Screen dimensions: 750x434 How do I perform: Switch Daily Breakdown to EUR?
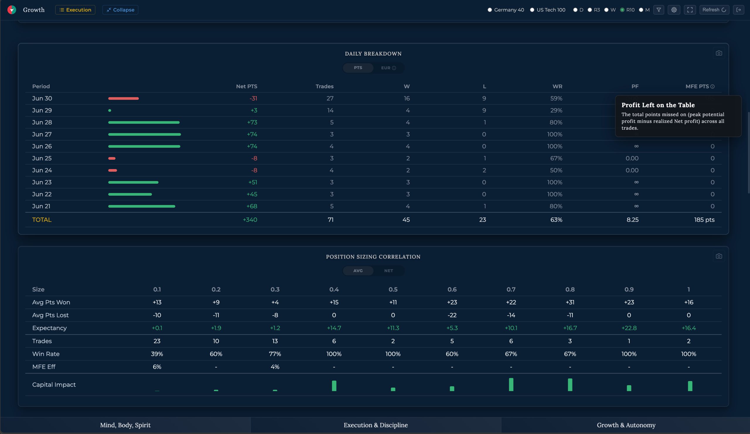tap(388, 68)
